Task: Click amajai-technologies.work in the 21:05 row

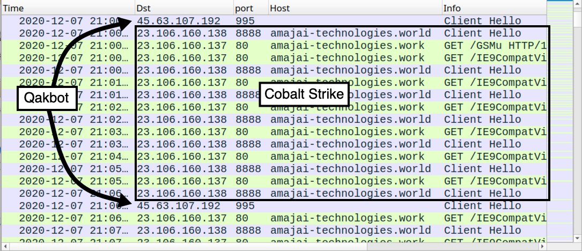Action: pos(348,181)
